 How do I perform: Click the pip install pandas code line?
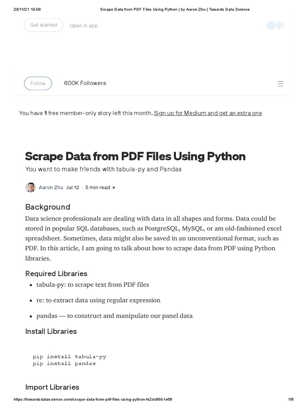pyautogui.click(x=64, y=363)
